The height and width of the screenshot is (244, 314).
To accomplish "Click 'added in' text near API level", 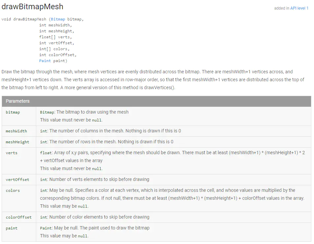I will (282, 8).
